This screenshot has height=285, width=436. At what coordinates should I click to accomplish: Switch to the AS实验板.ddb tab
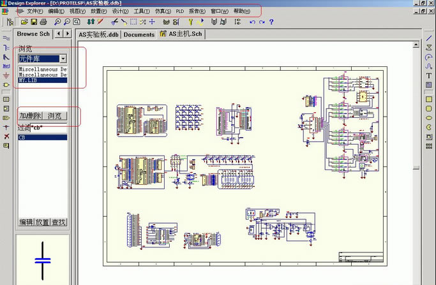pos(98,34)
